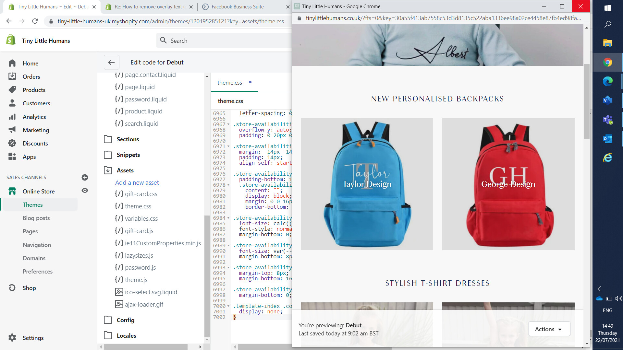View online store via eye icon
The width and height of the screenshot is (623, 350).
85,191
